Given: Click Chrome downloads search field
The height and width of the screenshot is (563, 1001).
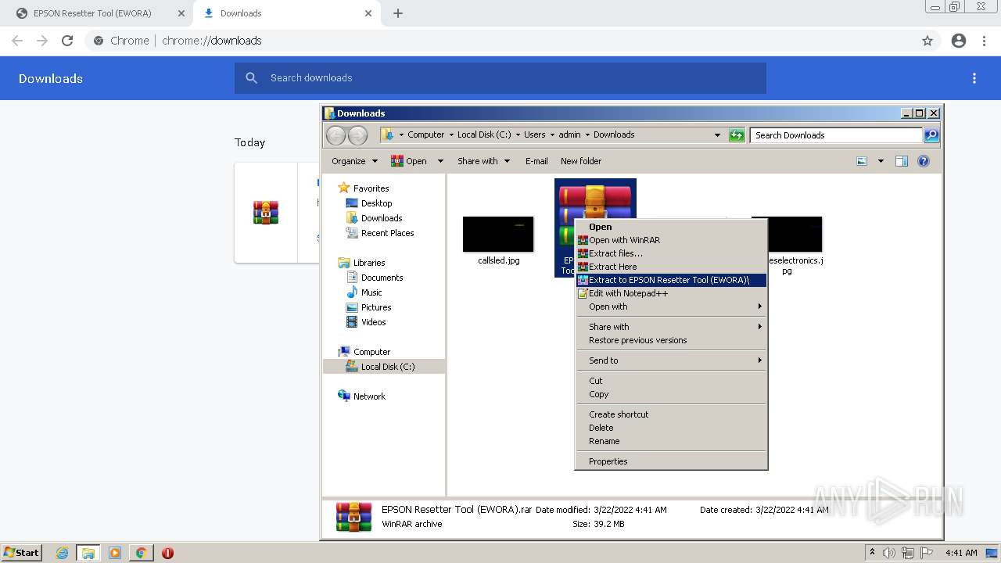Looking at the screenshot, I should [x=500, y=78].
